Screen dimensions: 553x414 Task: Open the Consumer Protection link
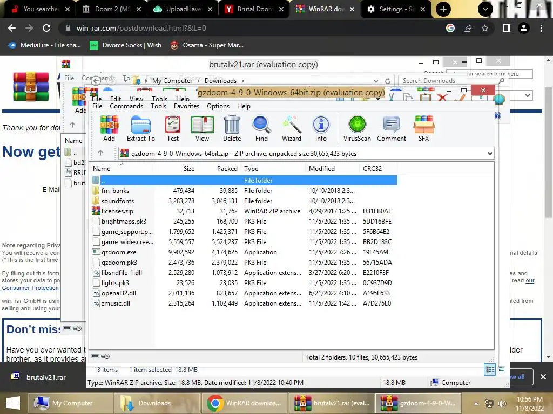30,288
